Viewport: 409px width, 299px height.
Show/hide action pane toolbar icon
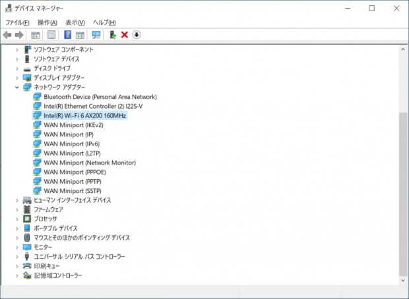(80, 35)
